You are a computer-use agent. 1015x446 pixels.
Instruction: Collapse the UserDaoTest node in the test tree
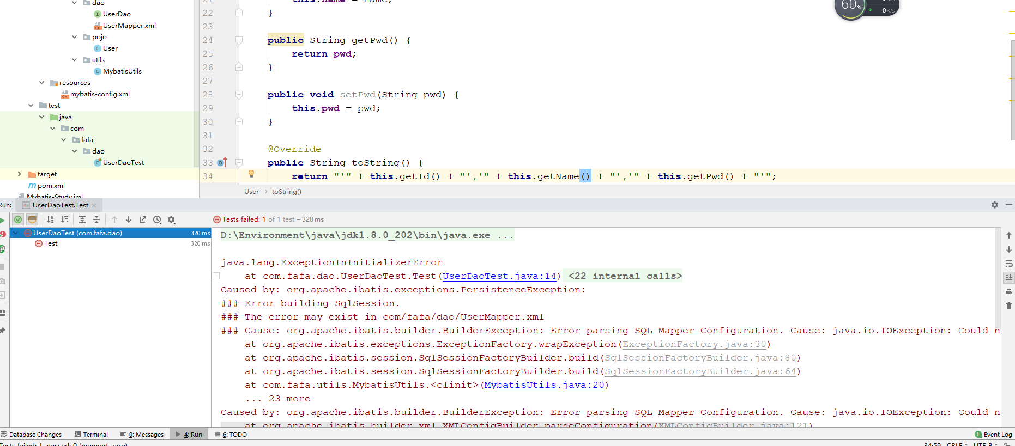[x=15, y=233]
